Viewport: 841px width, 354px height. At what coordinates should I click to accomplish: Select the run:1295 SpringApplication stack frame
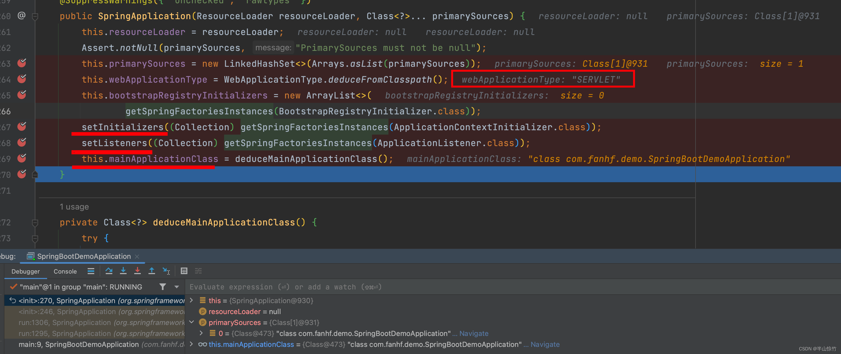95,333
